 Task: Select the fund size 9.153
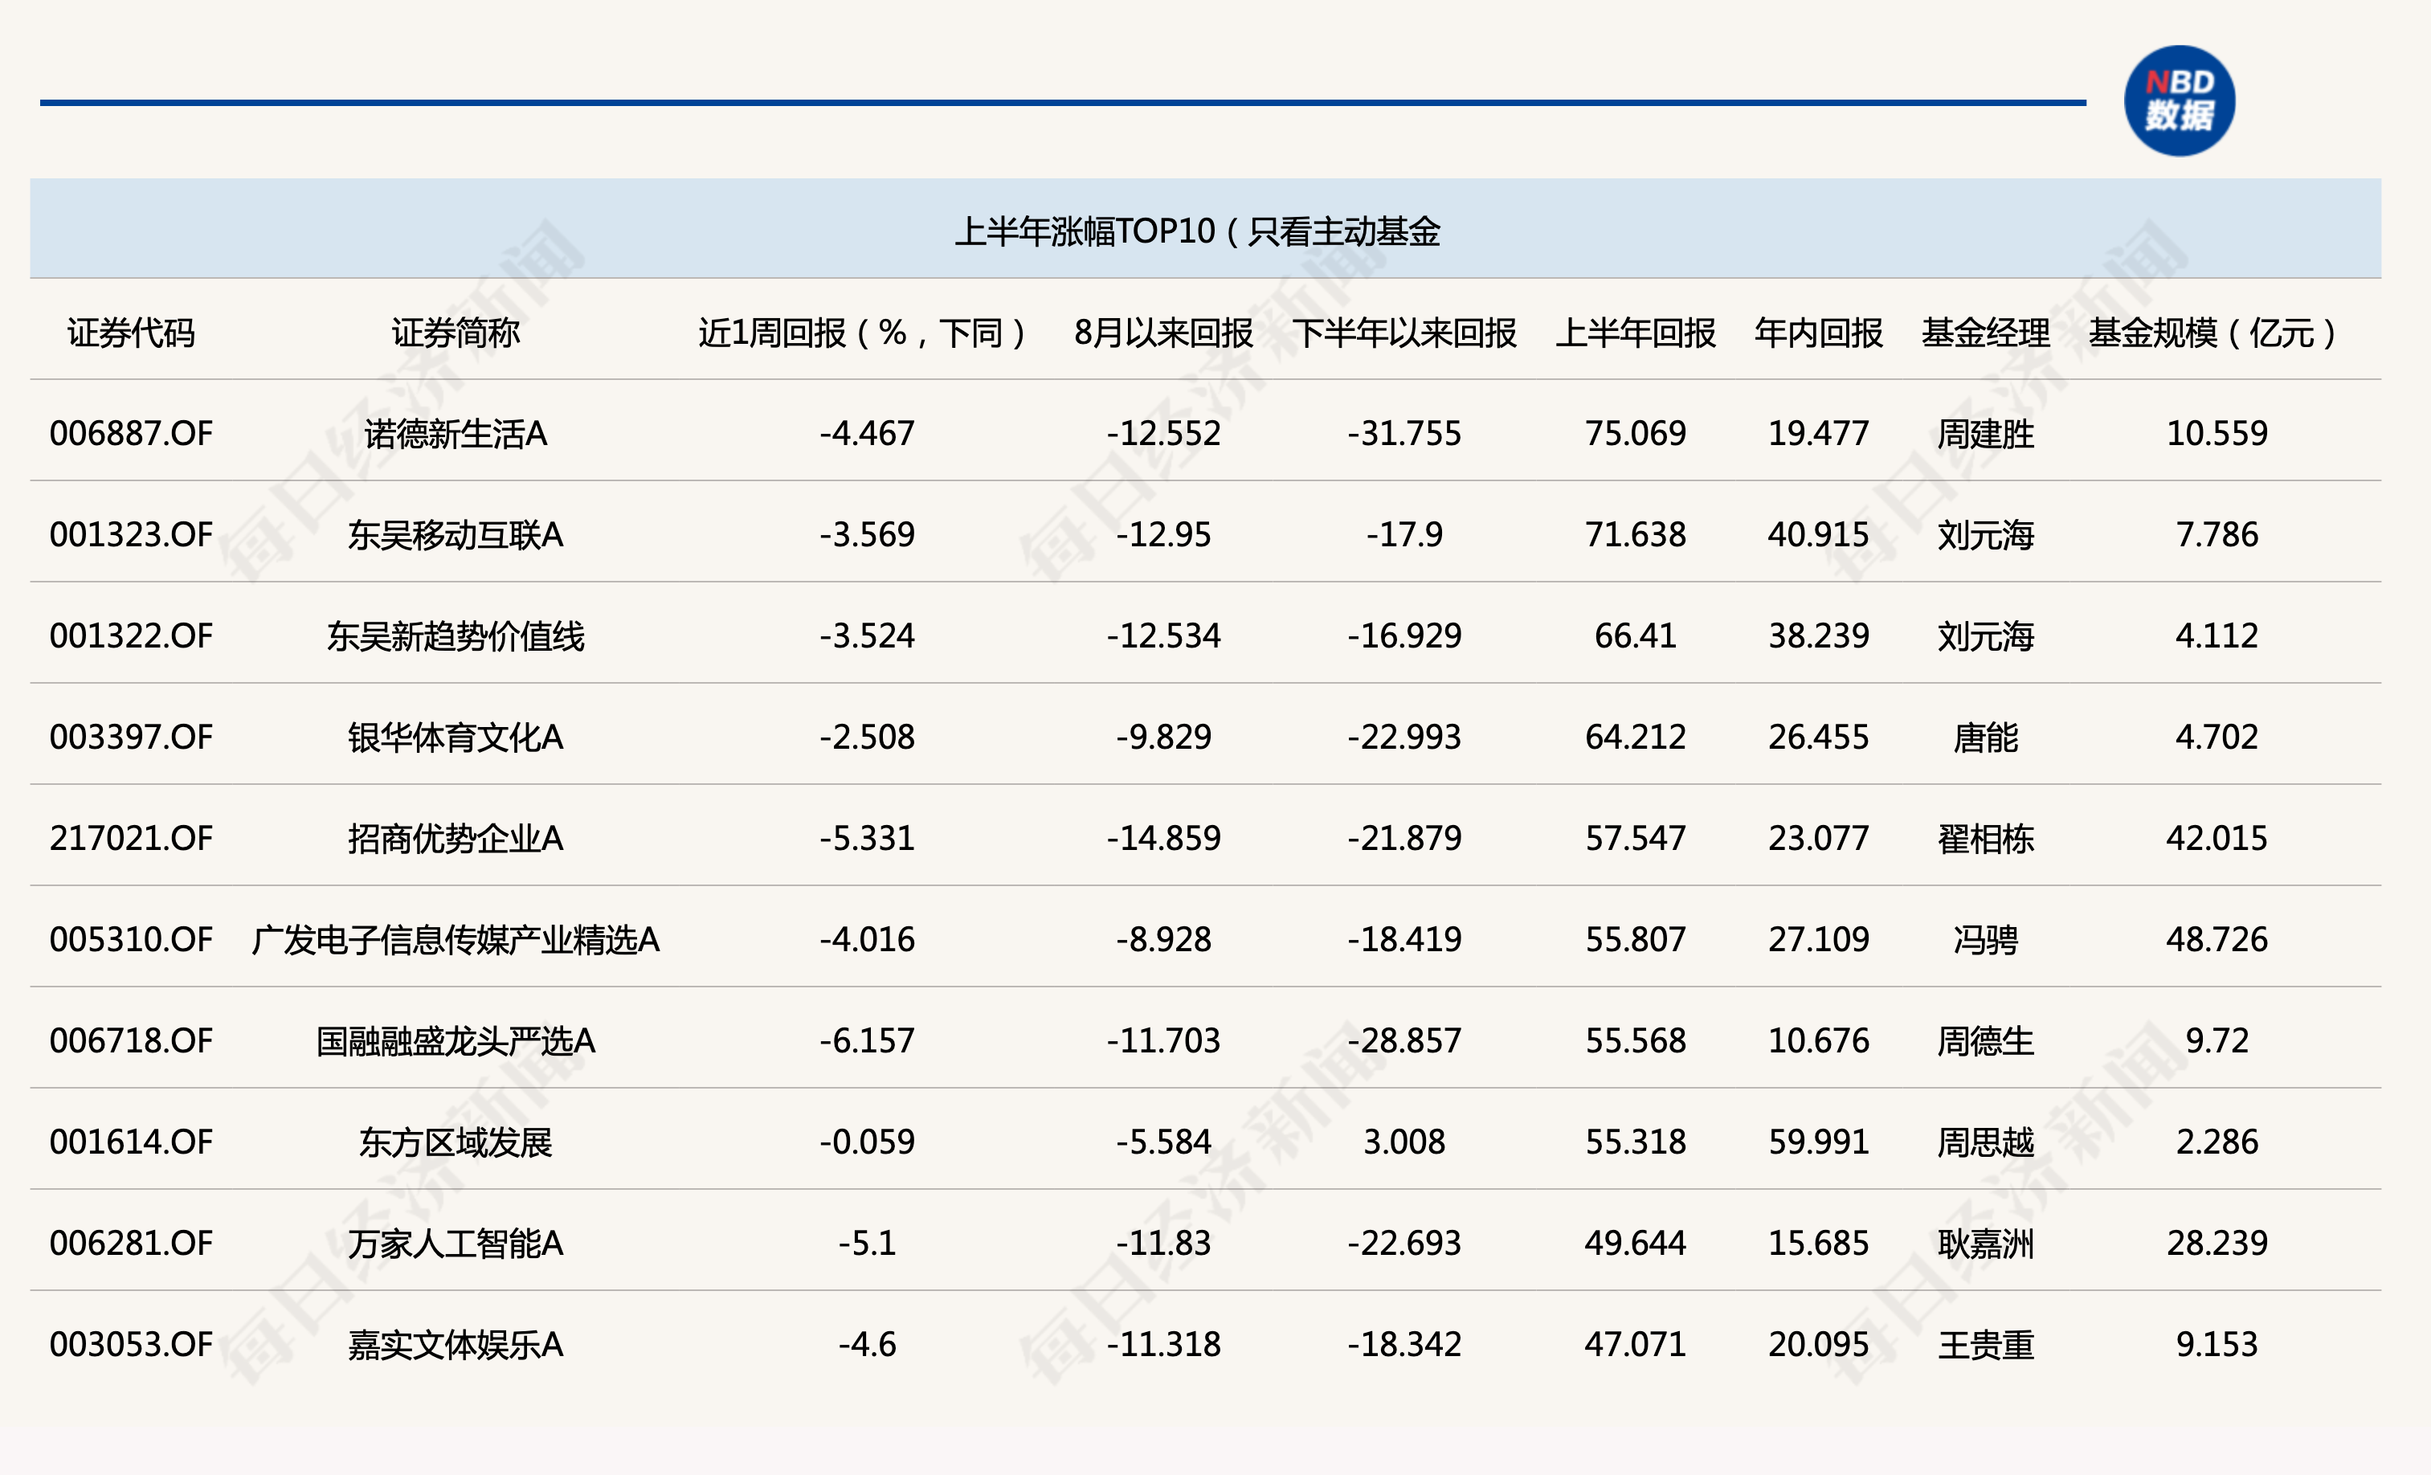point(2217,1344)
